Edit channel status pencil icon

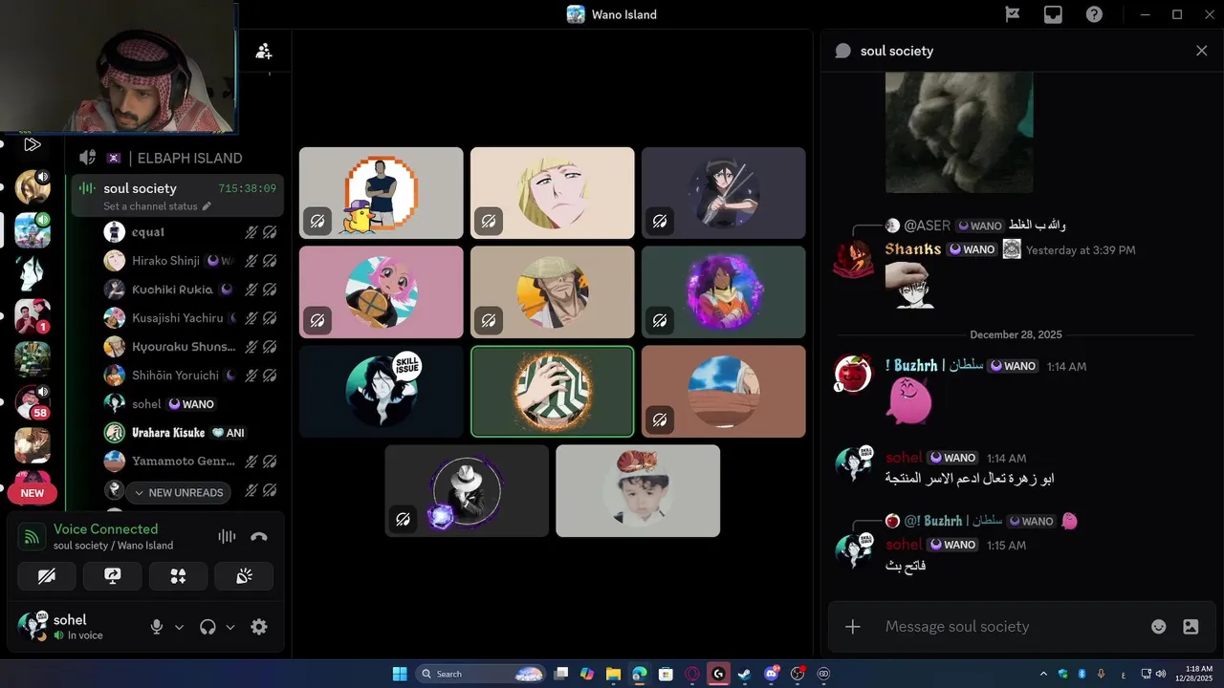coord(207,206)
